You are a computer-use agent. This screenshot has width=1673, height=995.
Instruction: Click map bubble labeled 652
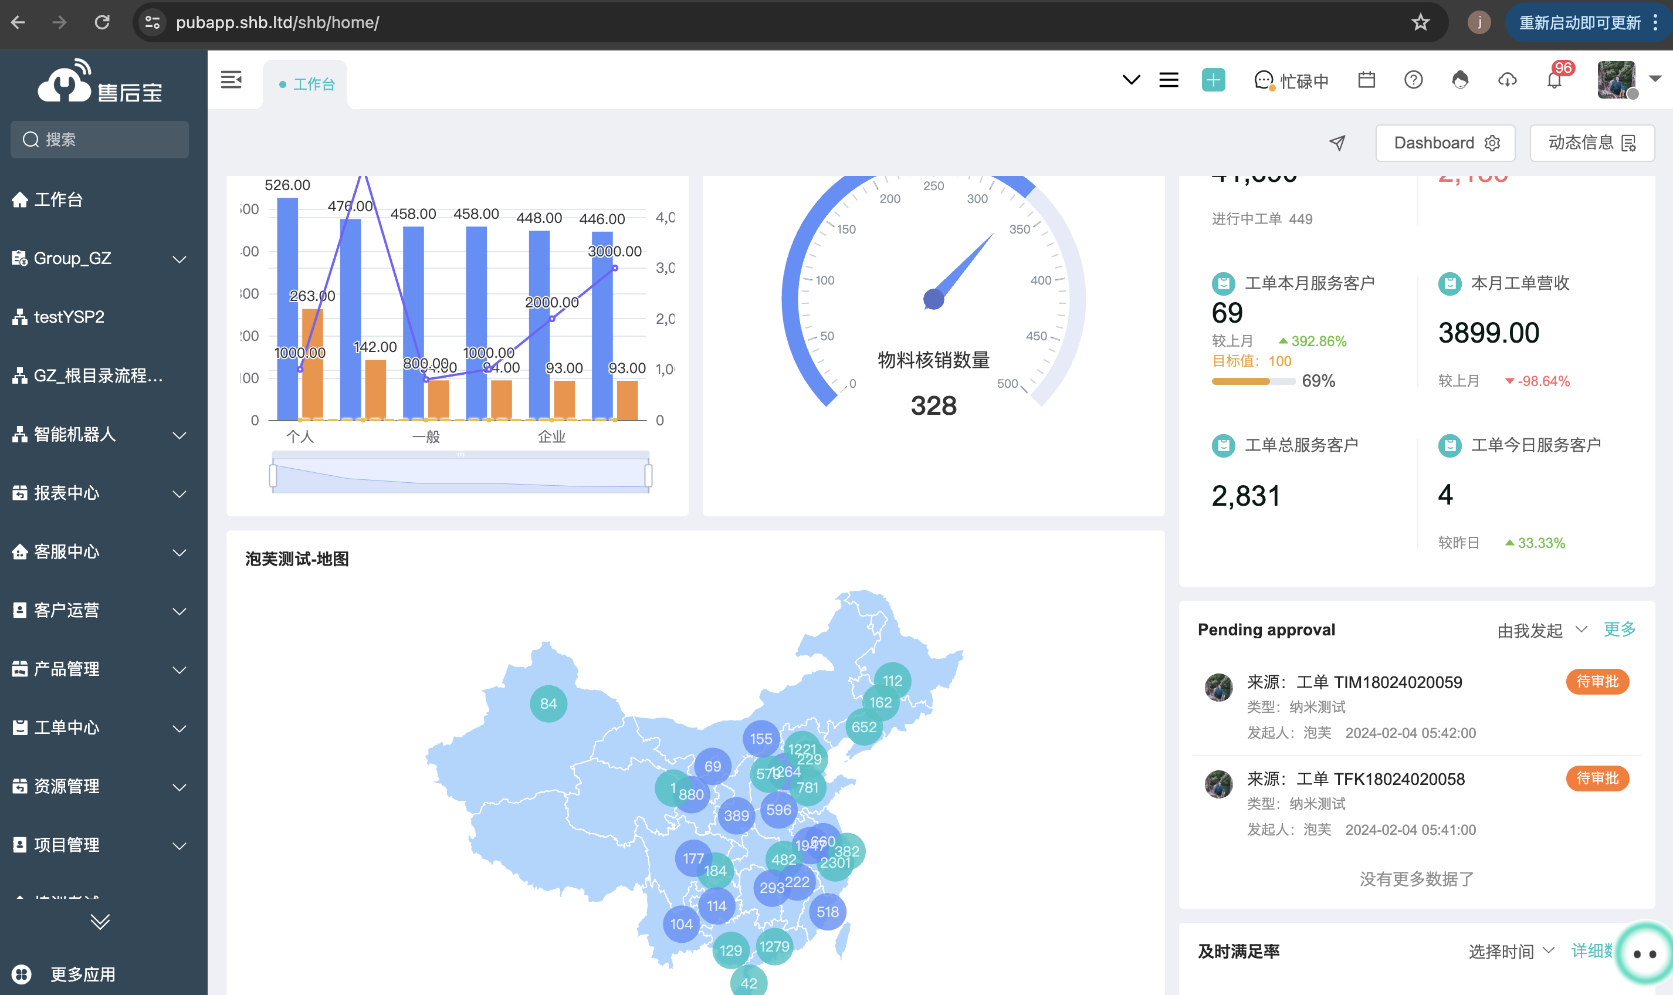tap(864, 727)
